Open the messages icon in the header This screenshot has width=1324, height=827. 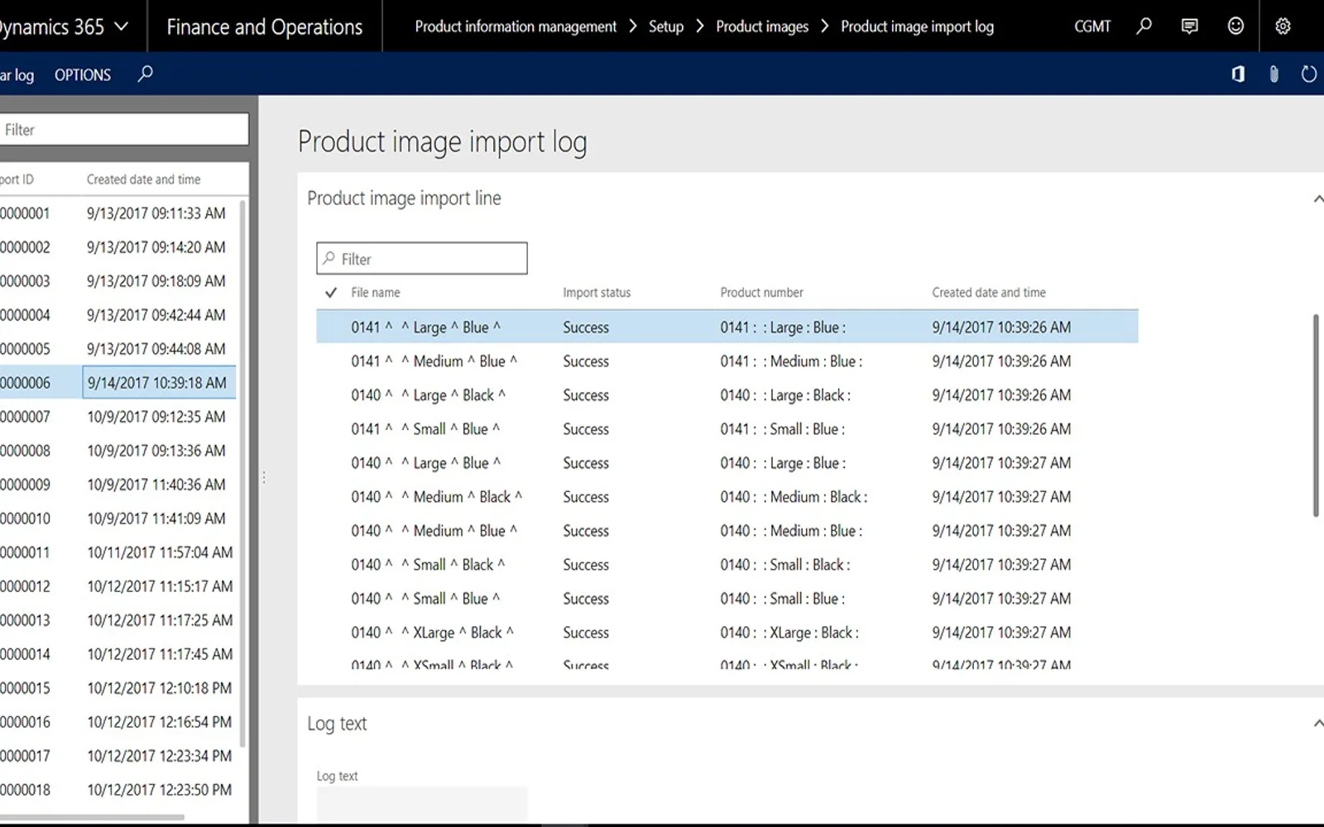click(x=1189, y=26)
